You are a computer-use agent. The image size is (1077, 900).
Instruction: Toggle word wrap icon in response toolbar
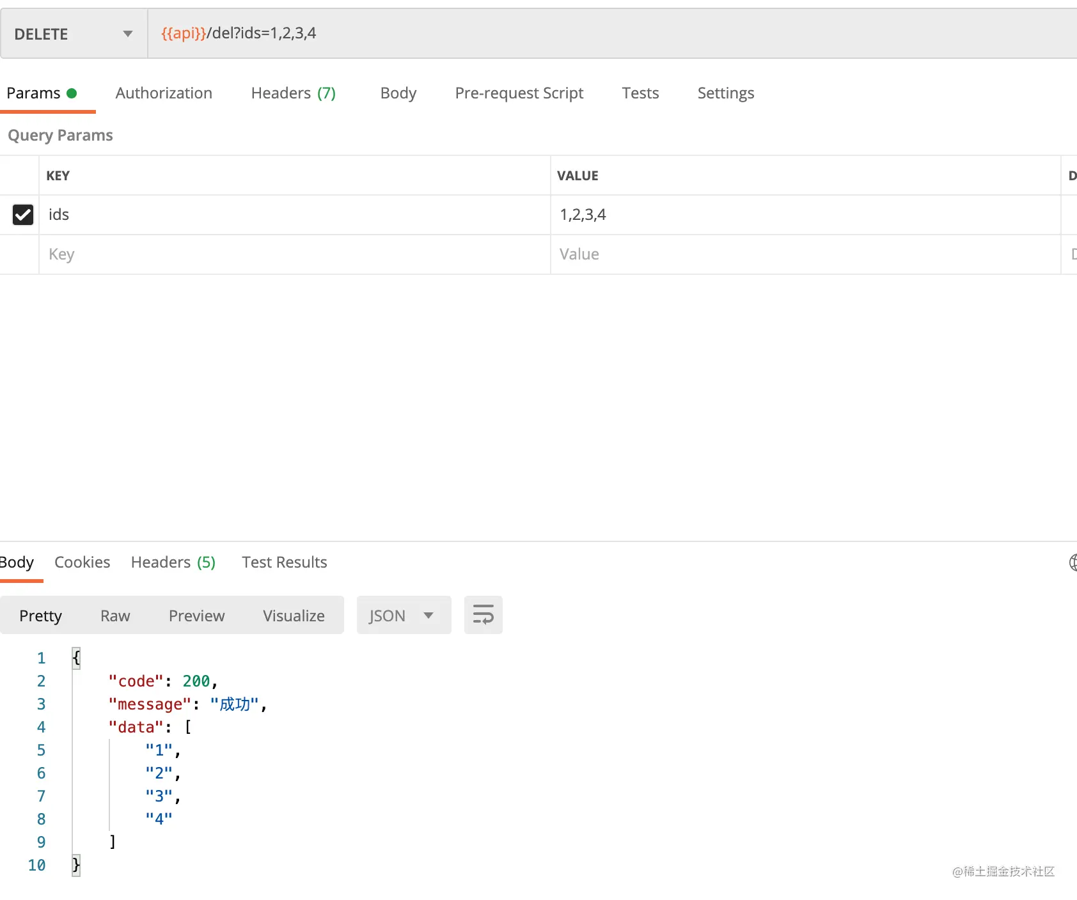pos(483,615)
